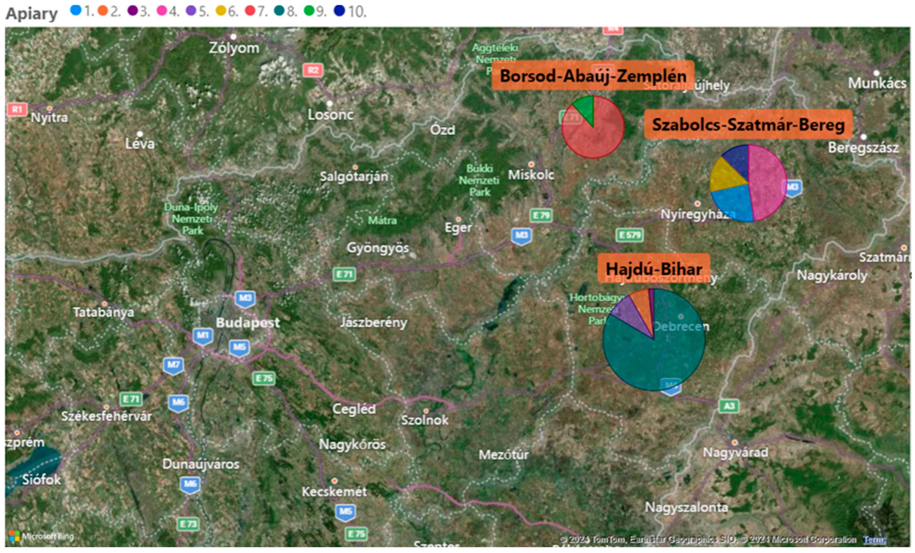This screenshot has height=553, width=915.
Task: Click the blue Apiary 1 legend dot
Action: [76, 10]
